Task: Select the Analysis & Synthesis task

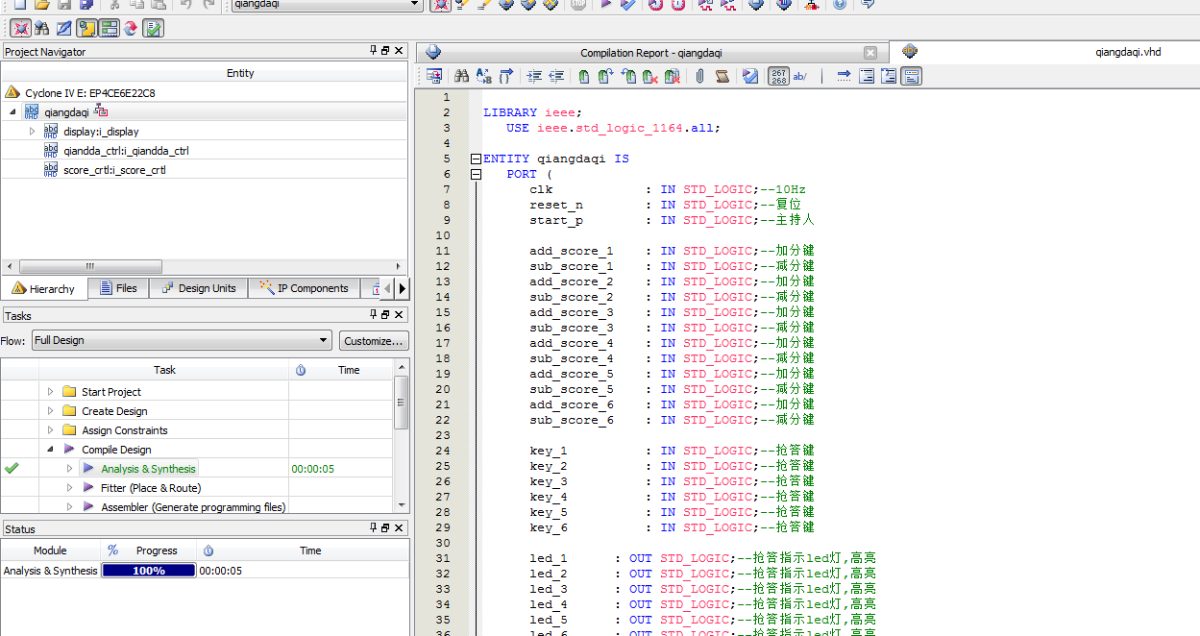Action: [x=148, y=469]
